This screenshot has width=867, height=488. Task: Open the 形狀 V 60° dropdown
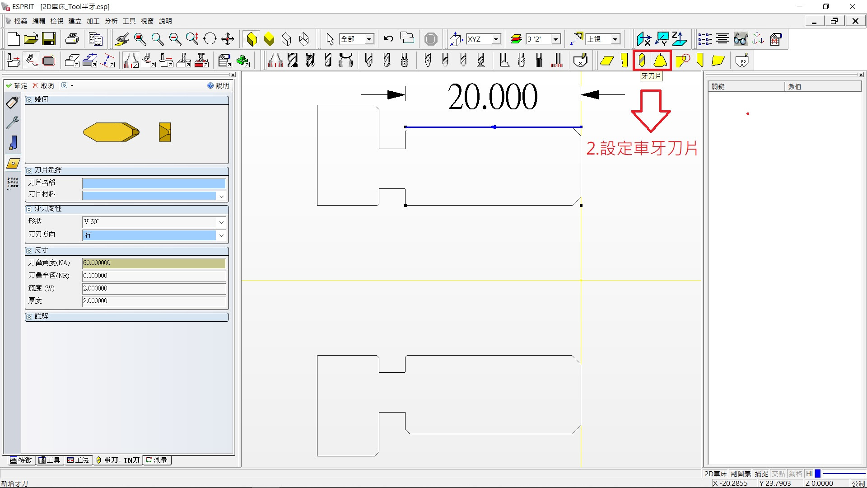tap(221, 222)
